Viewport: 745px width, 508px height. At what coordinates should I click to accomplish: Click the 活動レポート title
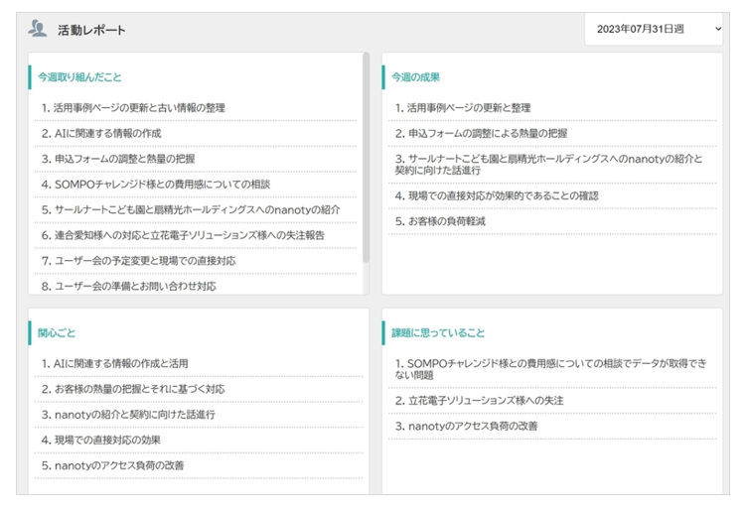pyautogui.click(x=91, y=30)
